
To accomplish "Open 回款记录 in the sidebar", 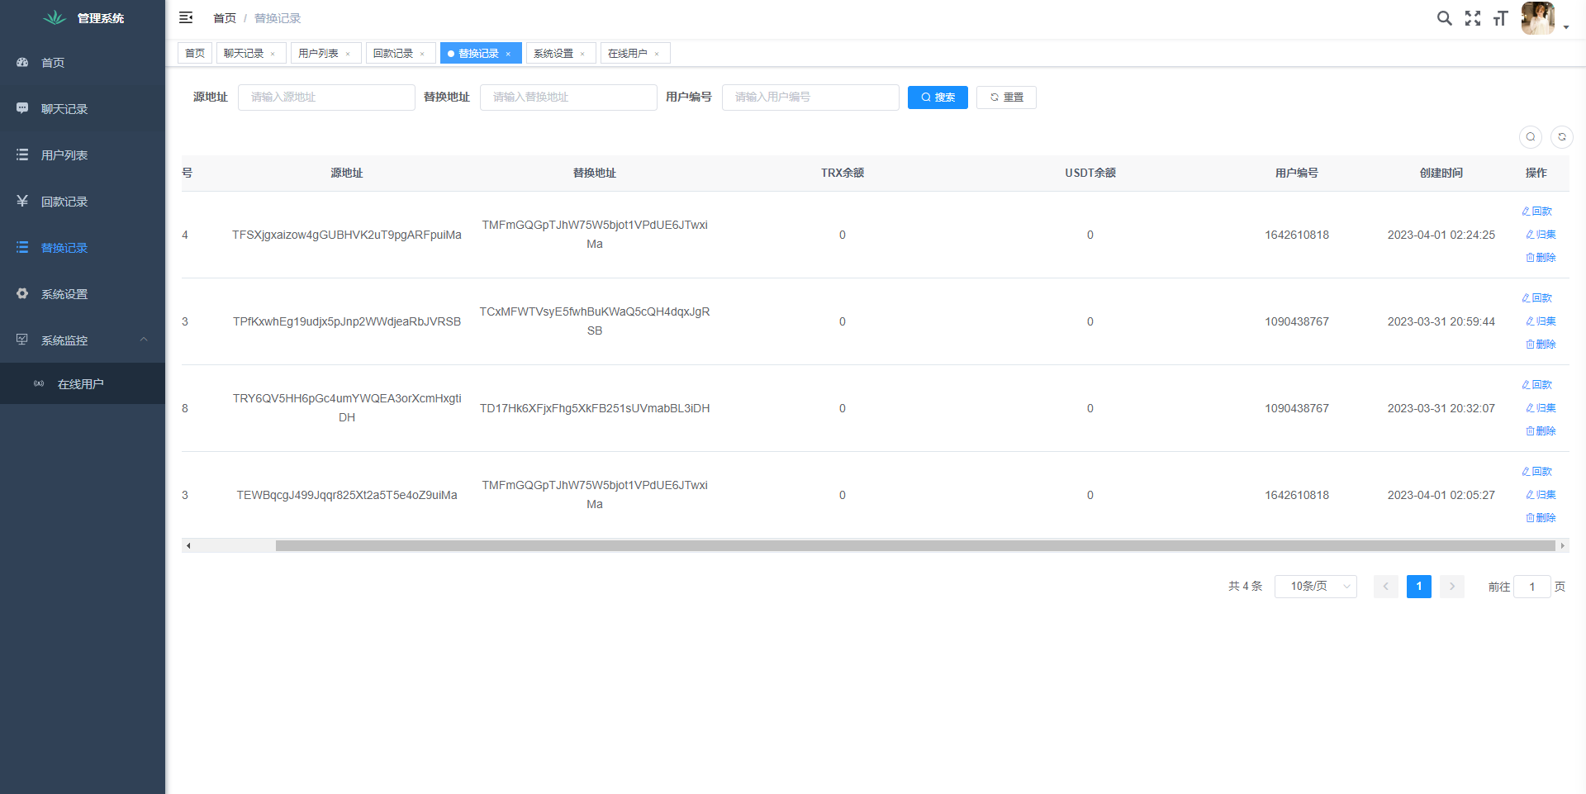I will point(64,202).
